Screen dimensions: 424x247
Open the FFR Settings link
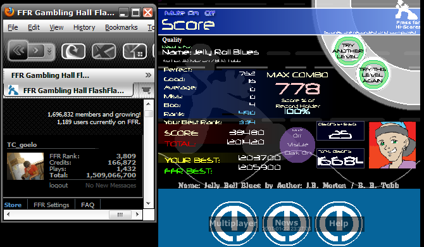coord(51,205)
